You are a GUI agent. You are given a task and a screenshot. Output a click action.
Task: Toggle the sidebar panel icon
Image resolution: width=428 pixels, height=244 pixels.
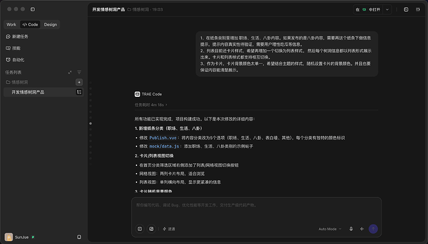click(x=32, y=9)
